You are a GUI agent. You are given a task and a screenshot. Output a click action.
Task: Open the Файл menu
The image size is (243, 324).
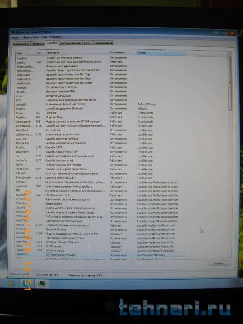15,37
